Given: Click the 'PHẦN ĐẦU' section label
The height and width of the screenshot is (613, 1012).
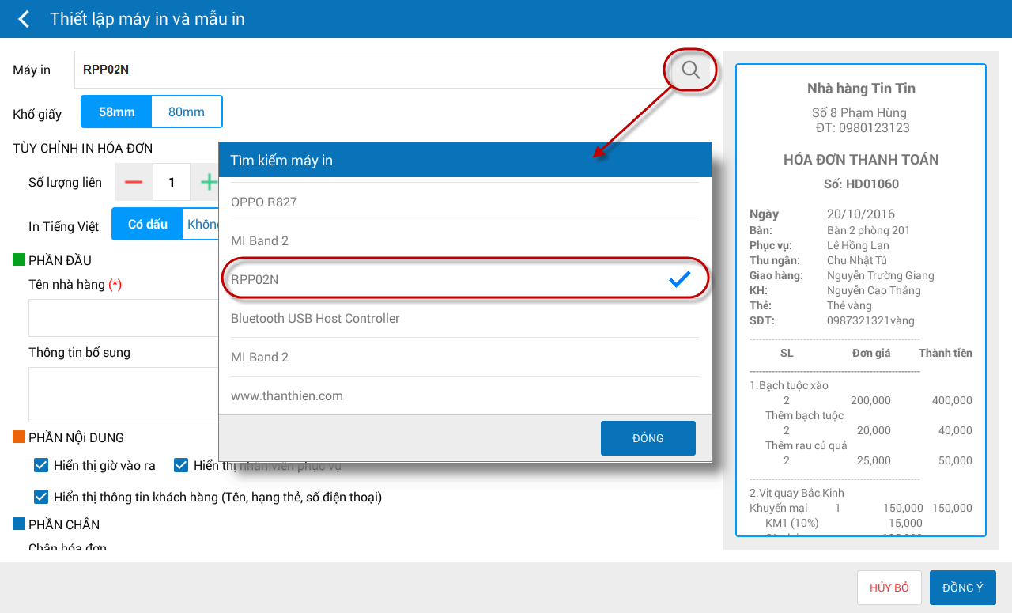Looking at the screenshot, I should 60,260.
